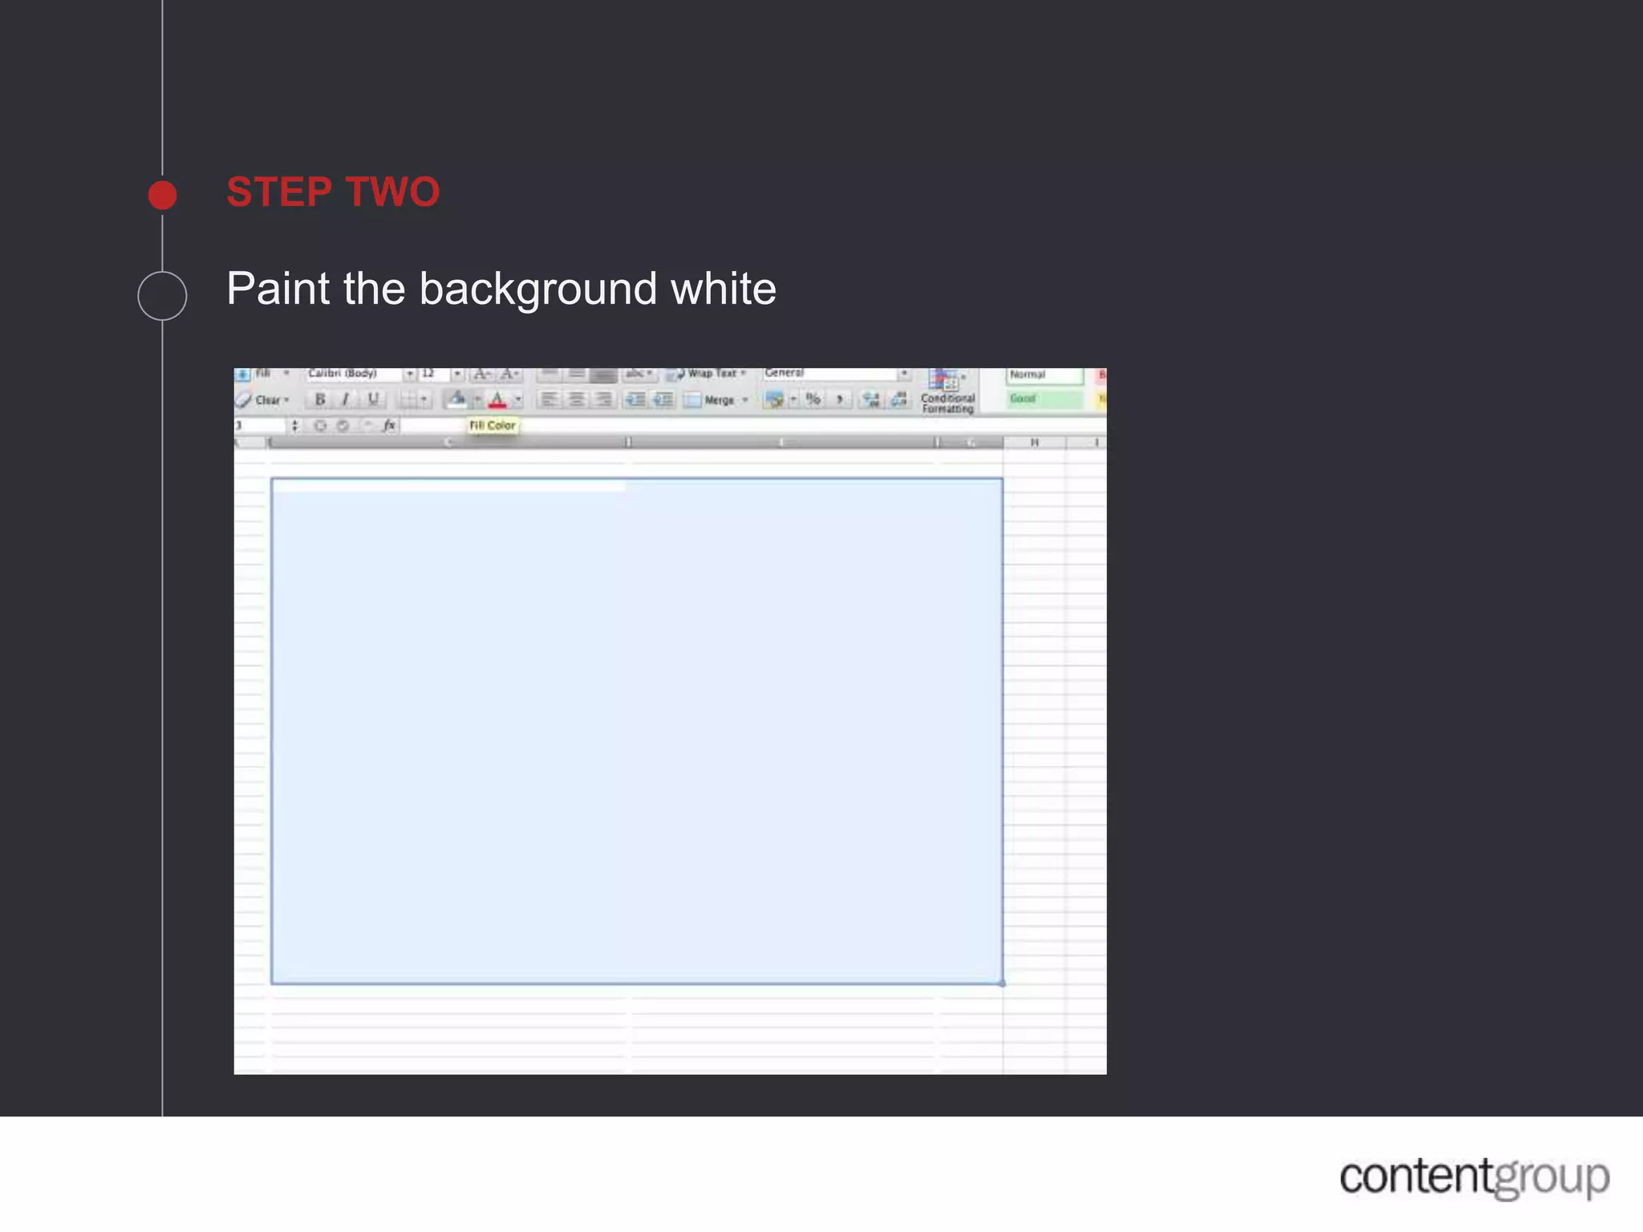Click the formula bar cancel icon
The width and height of the screenshot is (1643, 1232).
[x=320, y=426]
